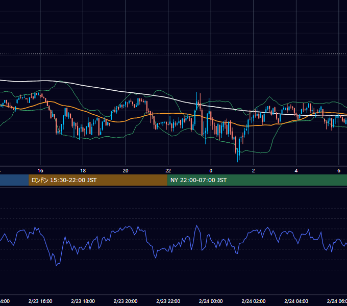347x306 pixels.
Task: Select the ロンドン 15:30-22:00 JST session bar
Action: click(98, 180)
